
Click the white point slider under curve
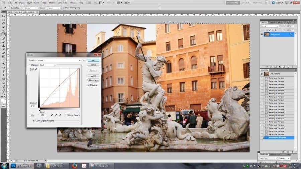click(80, 110)
